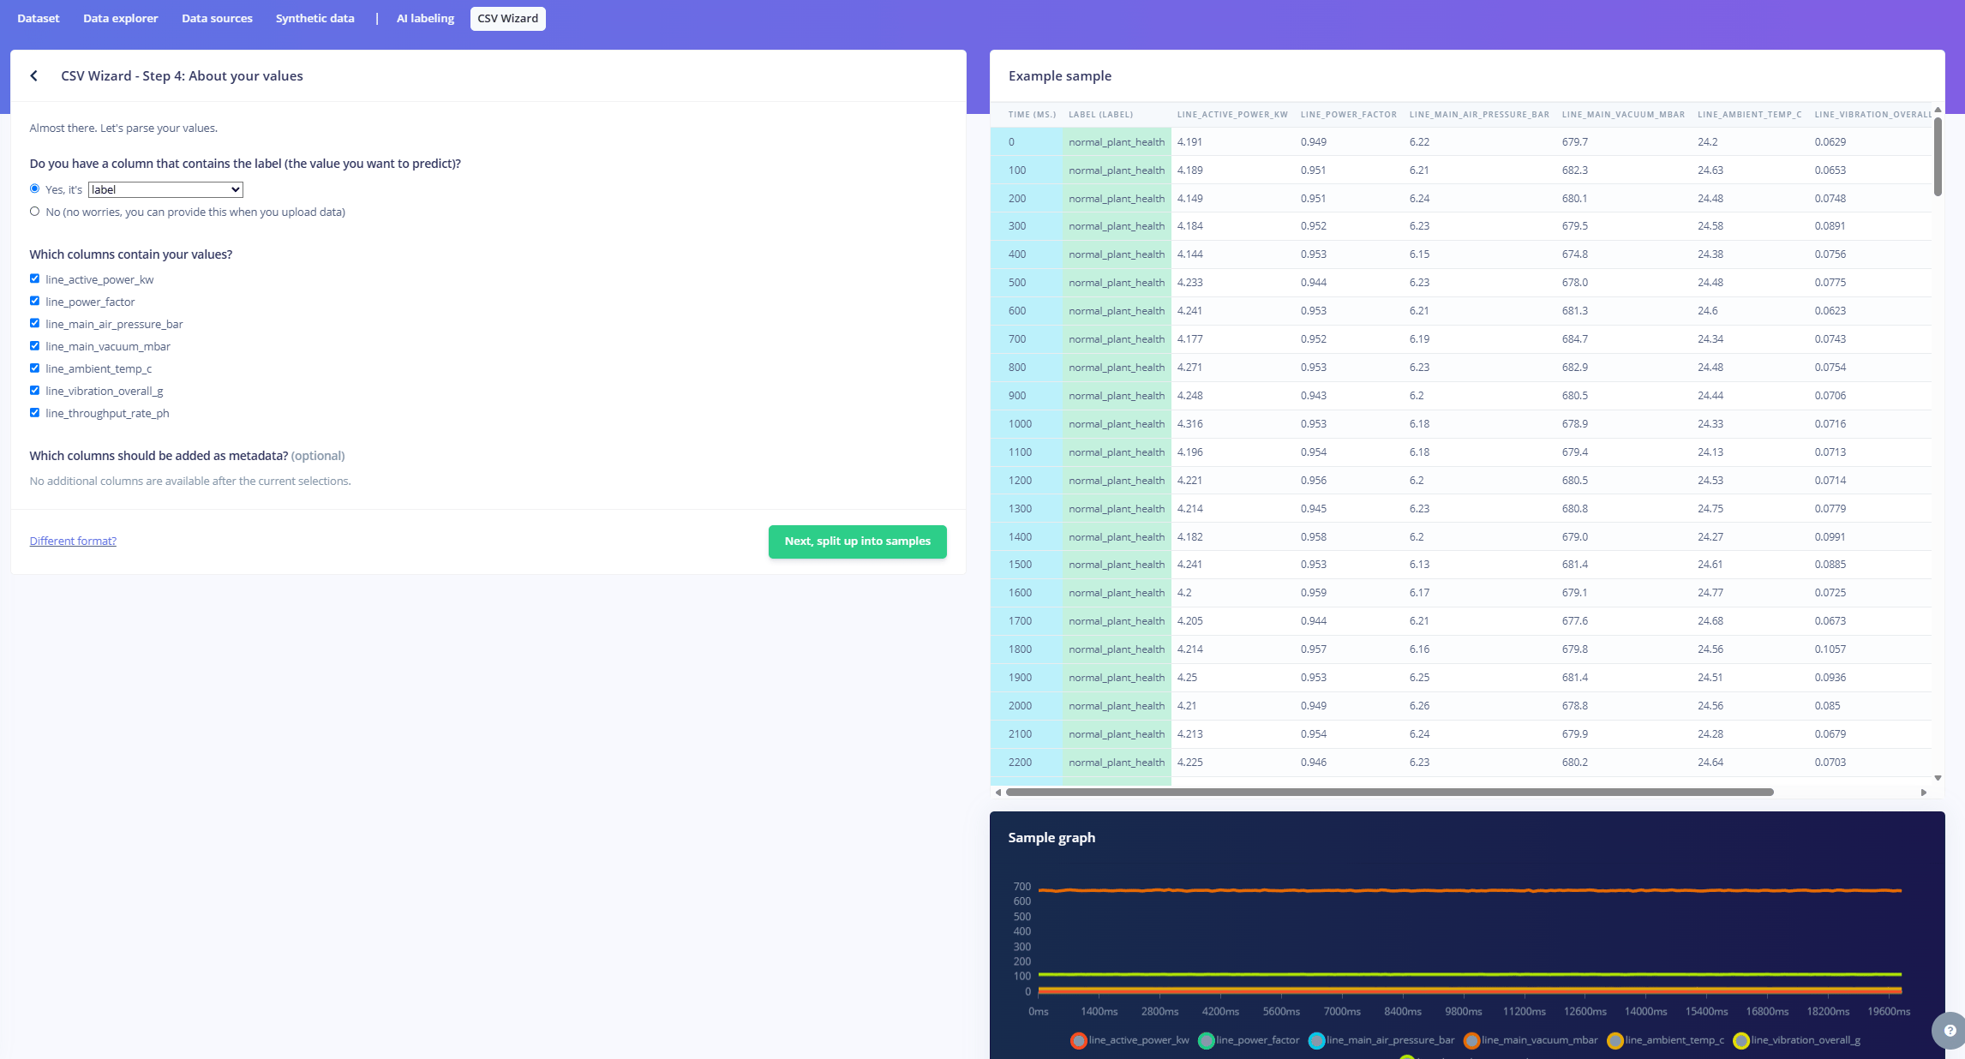The width and height of the screenshot is (1965, 1059).
Task: Toggle line_power_factor legend dot in graph
Action: coord(1206,1041)
